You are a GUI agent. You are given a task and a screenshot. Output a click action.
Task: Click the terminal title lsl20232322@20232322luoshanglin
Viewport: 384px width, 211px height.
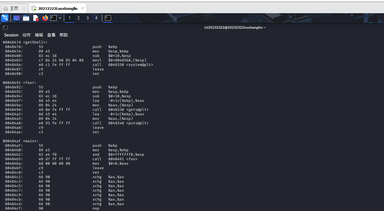[235, 27]
